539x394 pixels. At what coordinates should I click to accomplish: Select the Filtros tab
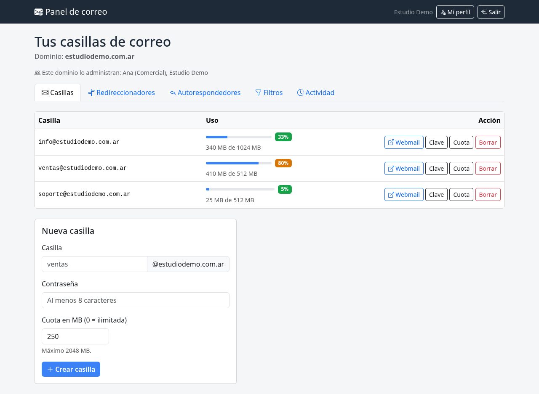(269, 93)
